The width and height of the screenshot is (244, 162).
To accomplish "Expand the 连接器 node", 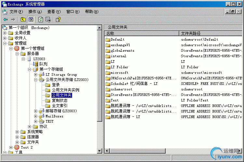I will (17, 137).
